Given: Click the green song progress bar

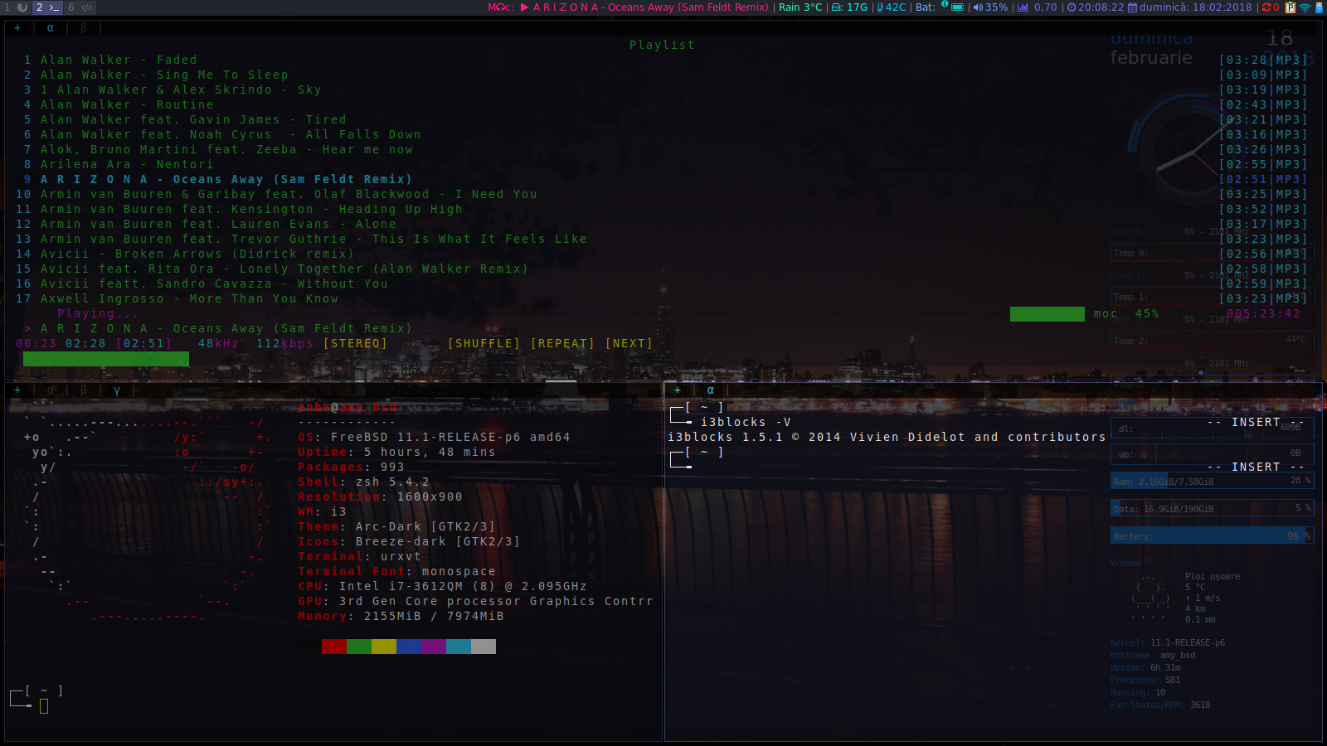Looking at the screenshot, I should [105, 359].
